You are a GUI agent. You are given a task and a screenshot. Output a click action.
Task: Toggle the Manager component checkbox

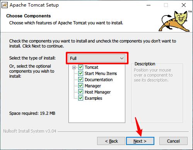[x=81, y=86]
